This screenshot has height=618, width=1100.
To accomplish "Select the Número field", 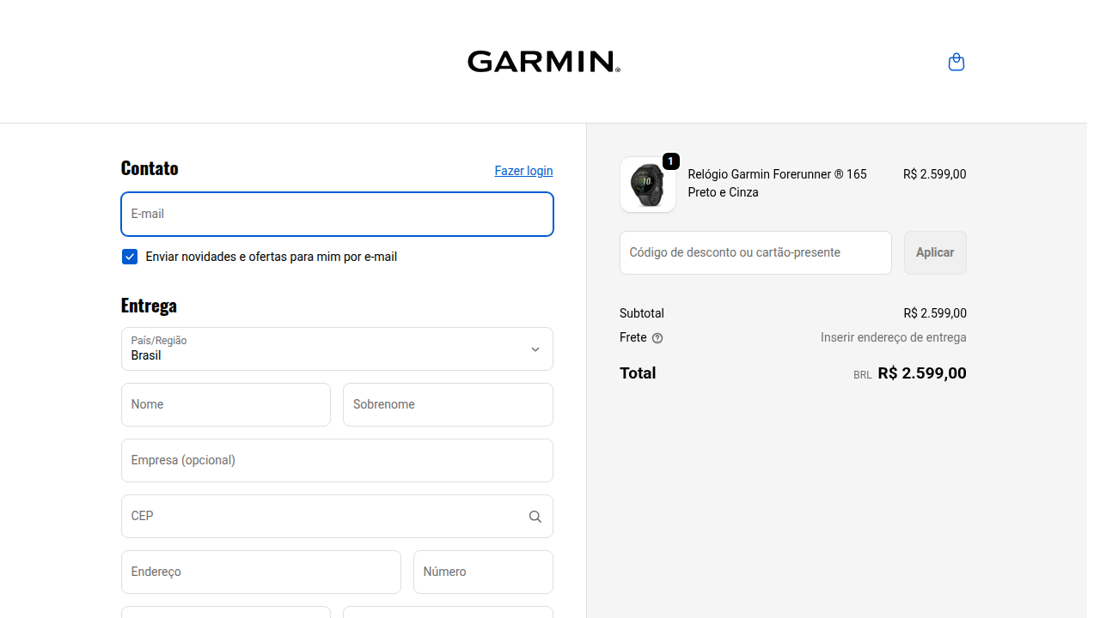I will click(483, 572).
